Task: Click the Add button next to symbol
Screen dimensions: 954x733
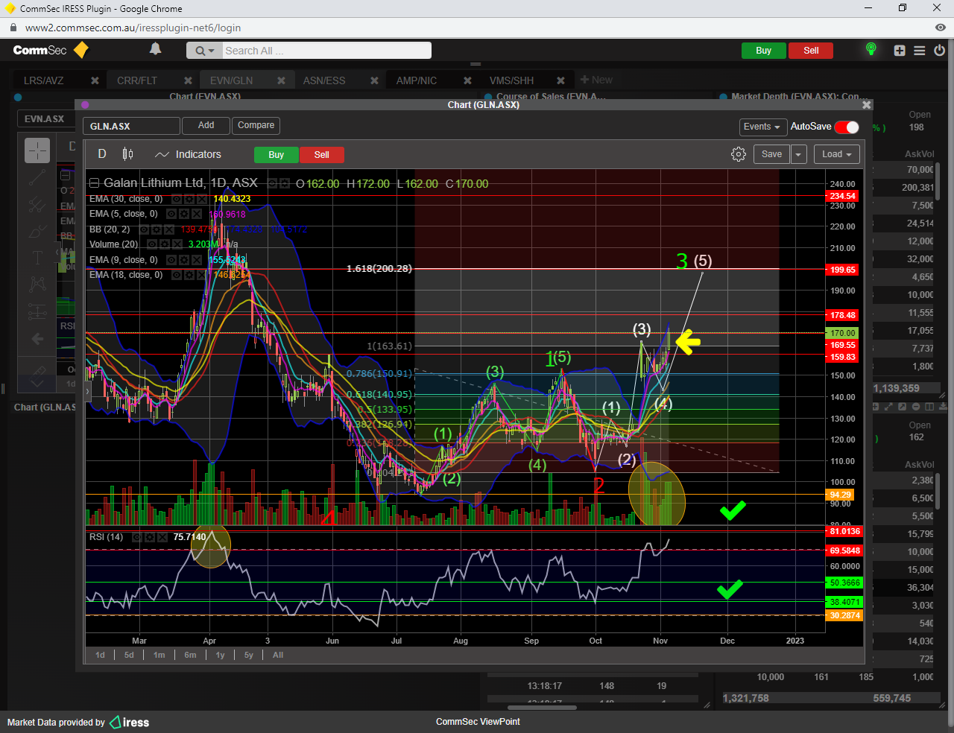Action: (x=206, y=126)
